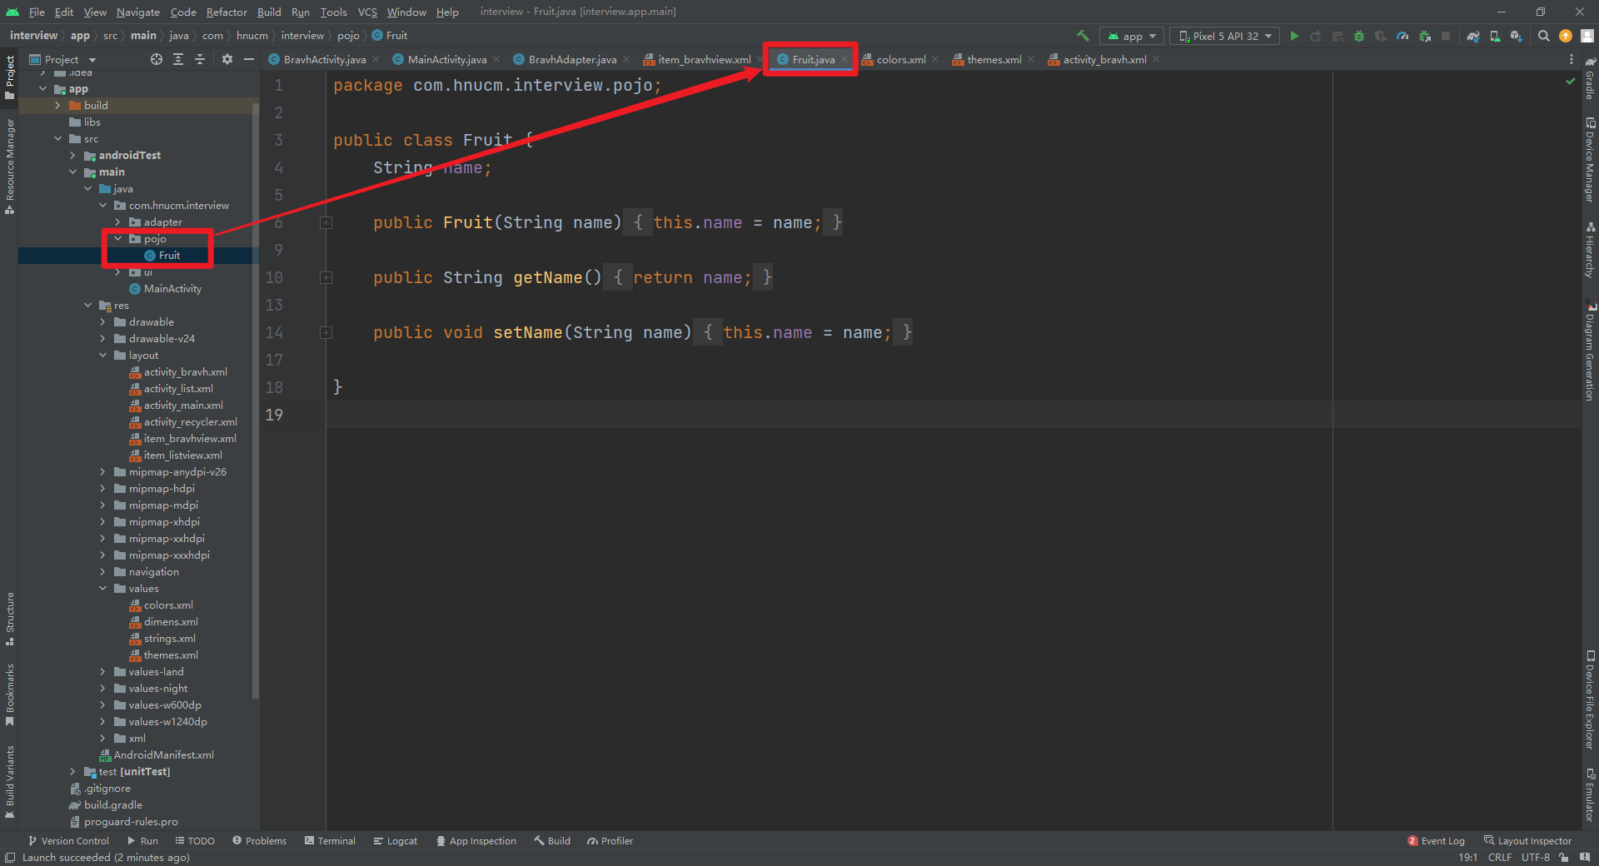Screen dimensions: 1599x866
Task: Switch to the BravhActivity.java tab
Action: (324, 59)
